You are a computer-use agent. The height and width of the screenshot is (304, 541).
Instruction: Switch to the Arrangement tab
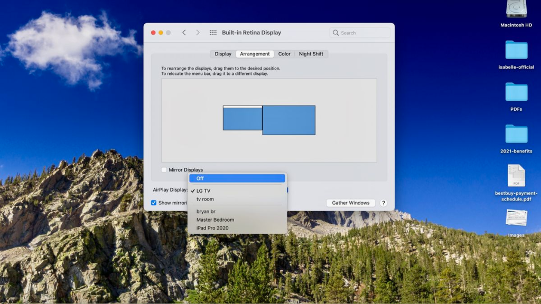tap(255, 54)
